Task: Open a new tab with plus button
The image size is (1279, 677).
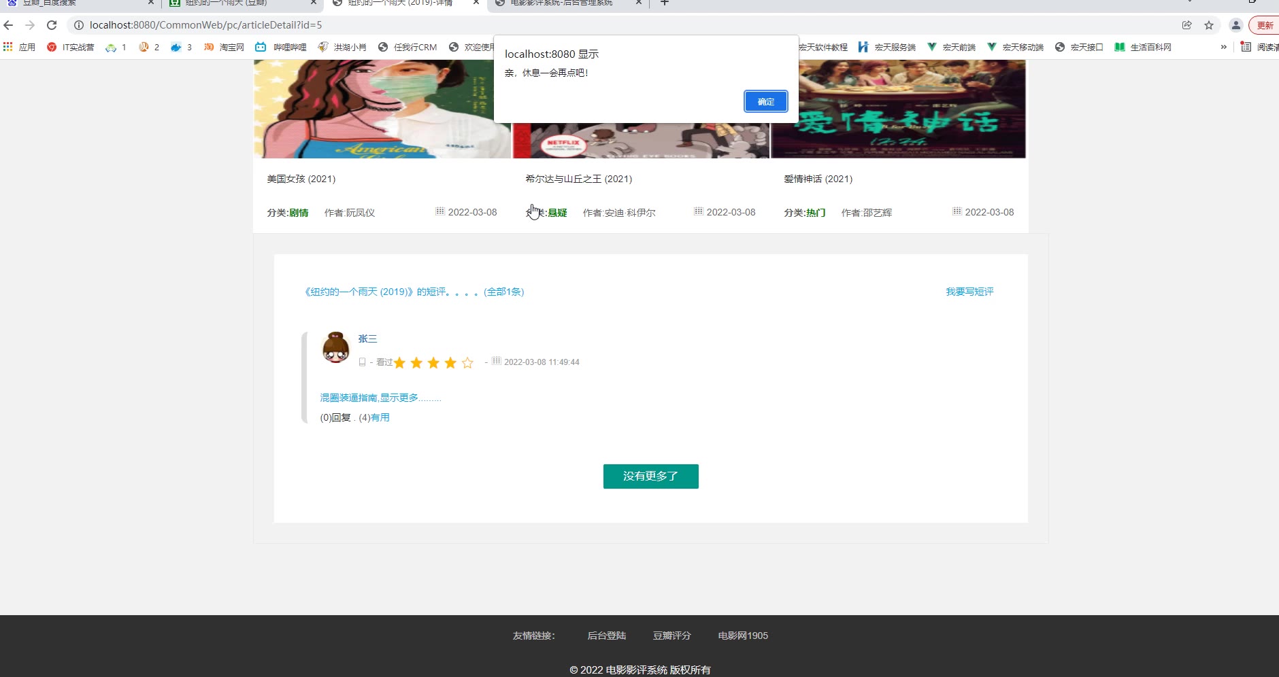Action: coord(665,3)
